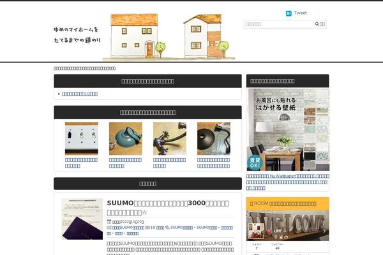The image size is (383, 255).
Task: Click the caption link under the switch plate image
Action: click(81, 163)
